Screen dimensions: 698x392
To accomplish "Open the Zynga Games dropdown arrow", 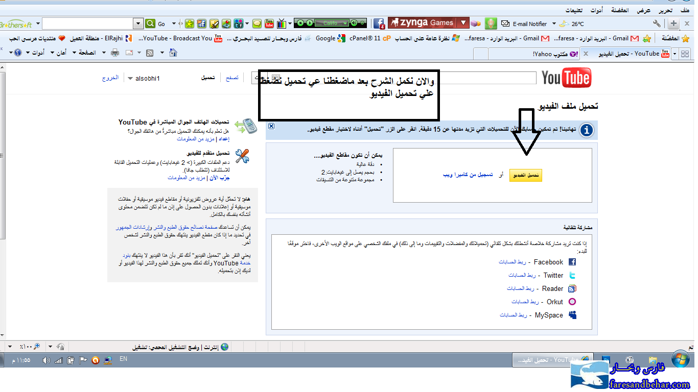I will (x=463, y=23).
